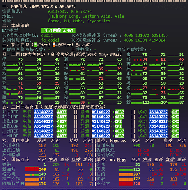Click the heading '六、国内测速'

[16, 141]
